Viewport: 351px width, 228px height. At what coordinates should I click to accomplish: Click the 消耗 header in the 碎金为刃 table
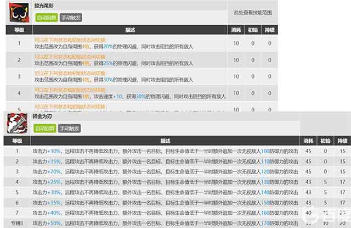(308, 141)
